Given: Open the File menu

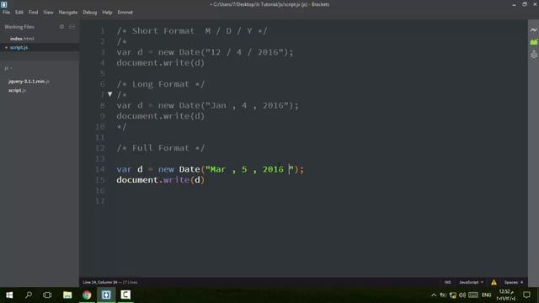Looking at the screenshot, I should click(x=6, y=12).
